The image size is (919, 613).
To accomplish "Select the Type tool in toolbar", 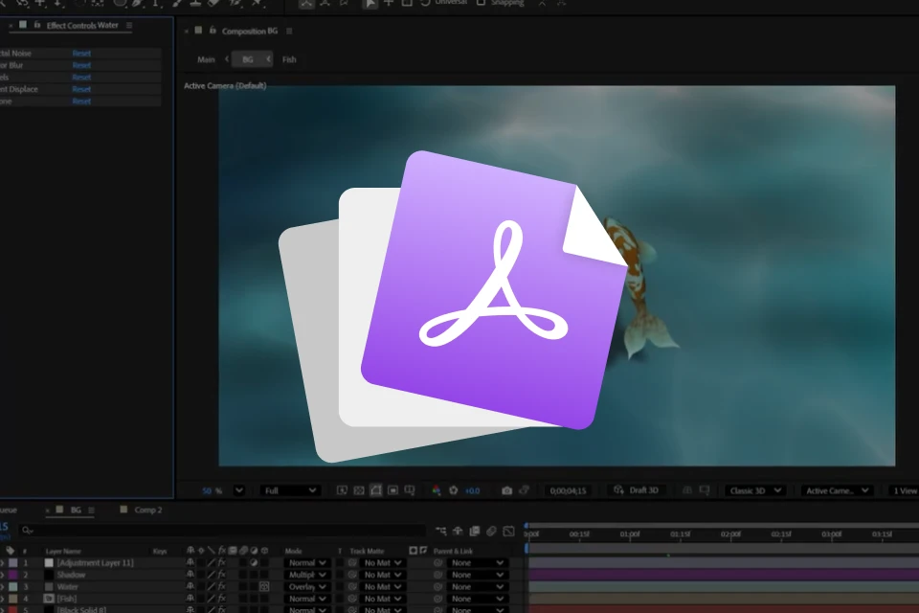I will coord(156,3).
